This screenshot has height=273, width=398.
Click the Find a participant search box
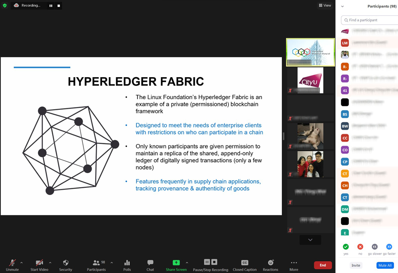[x=370, y=20]
